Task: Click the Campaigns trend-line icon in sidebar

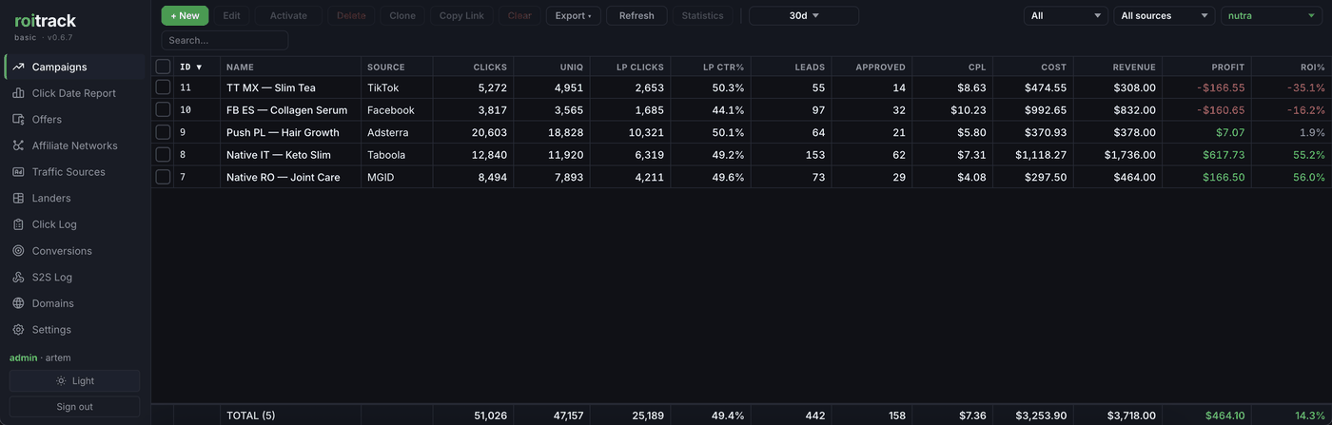Action: (x=18, y=67)
